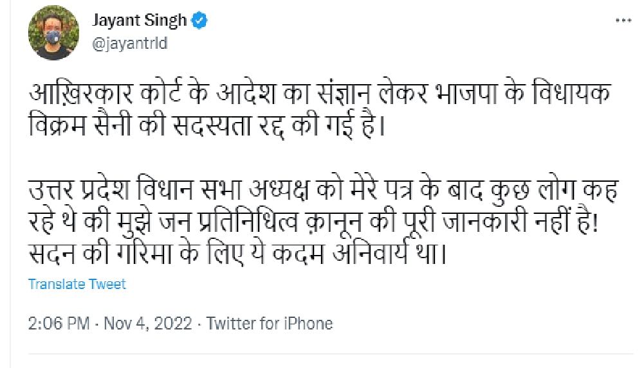
Task: Open the three-dot more options menu
Action: (624, 21)
